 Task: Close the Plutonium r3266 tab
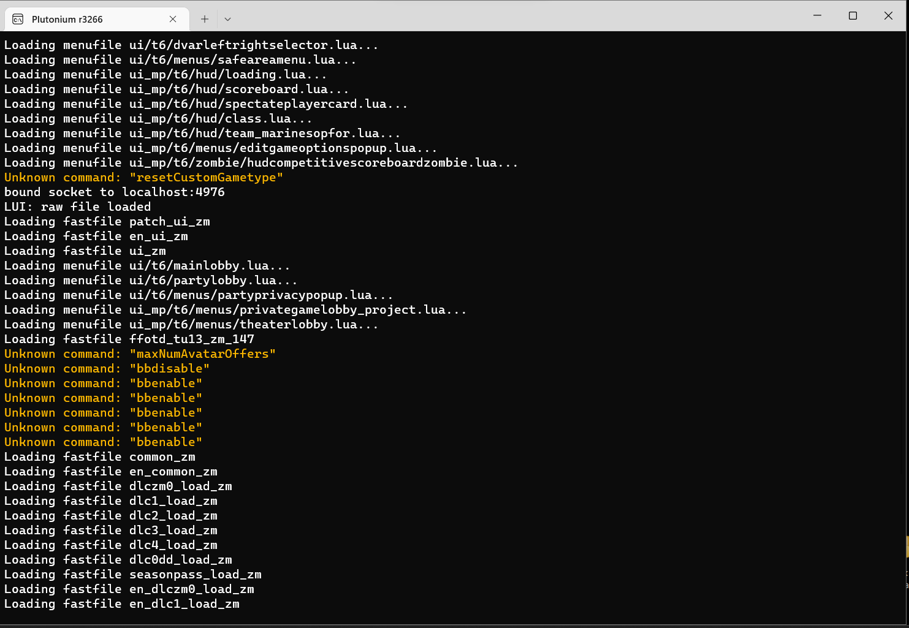[x=173, y=19]
